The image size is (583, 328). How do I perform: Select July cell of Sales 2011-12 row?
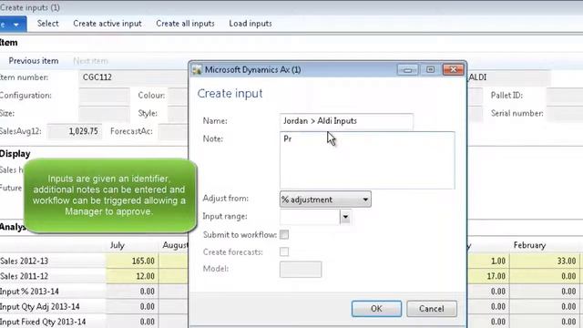point(132,276)
